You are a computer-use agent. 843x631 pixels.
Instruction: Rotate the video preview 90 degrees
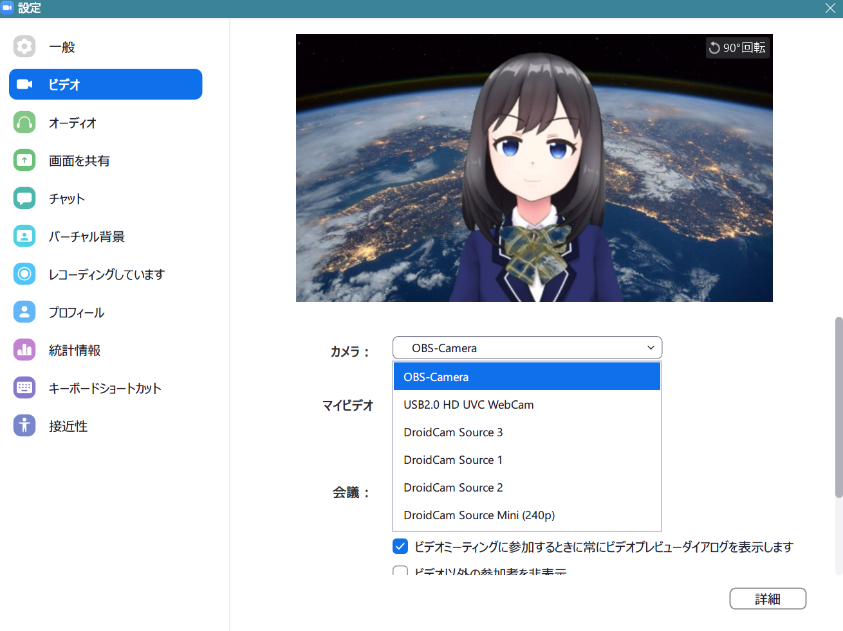pos(737,47)
